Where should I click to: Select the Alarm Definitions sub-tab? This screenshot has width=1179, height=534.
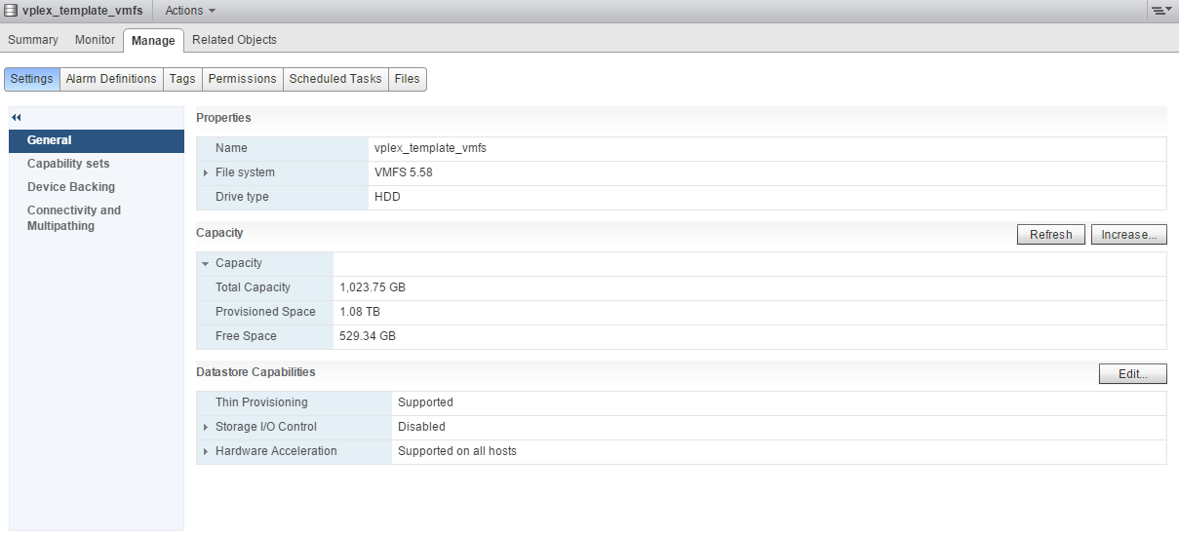coord(111,79)
